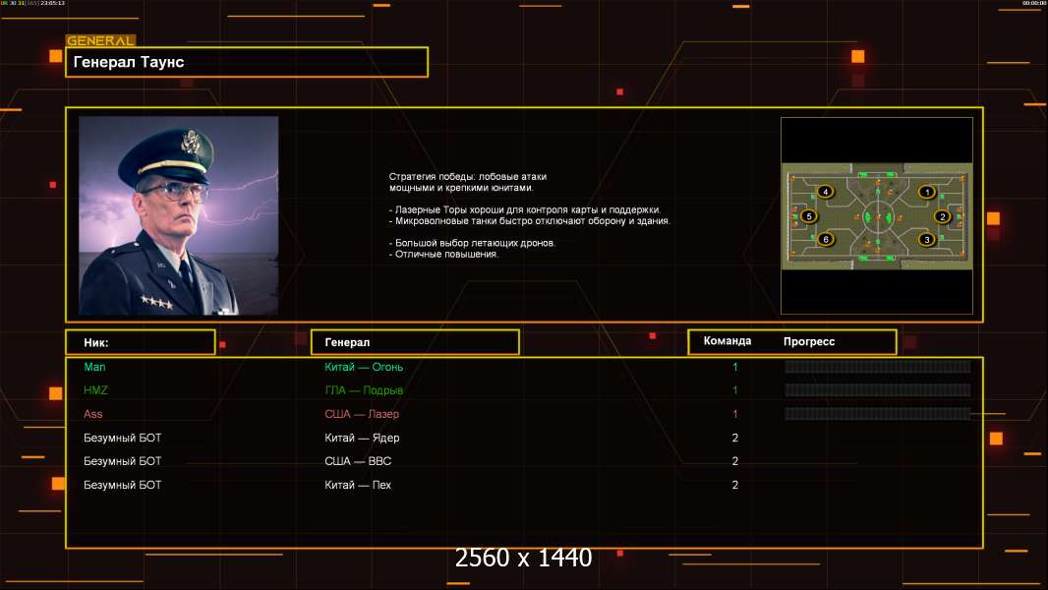The height and width of the screenshot is (590, 1048).
Task: Click the Генерал column header
Action: coord(414,342)
